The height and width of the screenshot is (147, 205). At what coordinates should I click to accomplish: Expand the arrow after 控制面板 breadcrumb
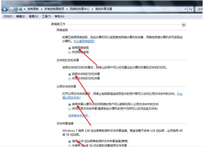41,9
